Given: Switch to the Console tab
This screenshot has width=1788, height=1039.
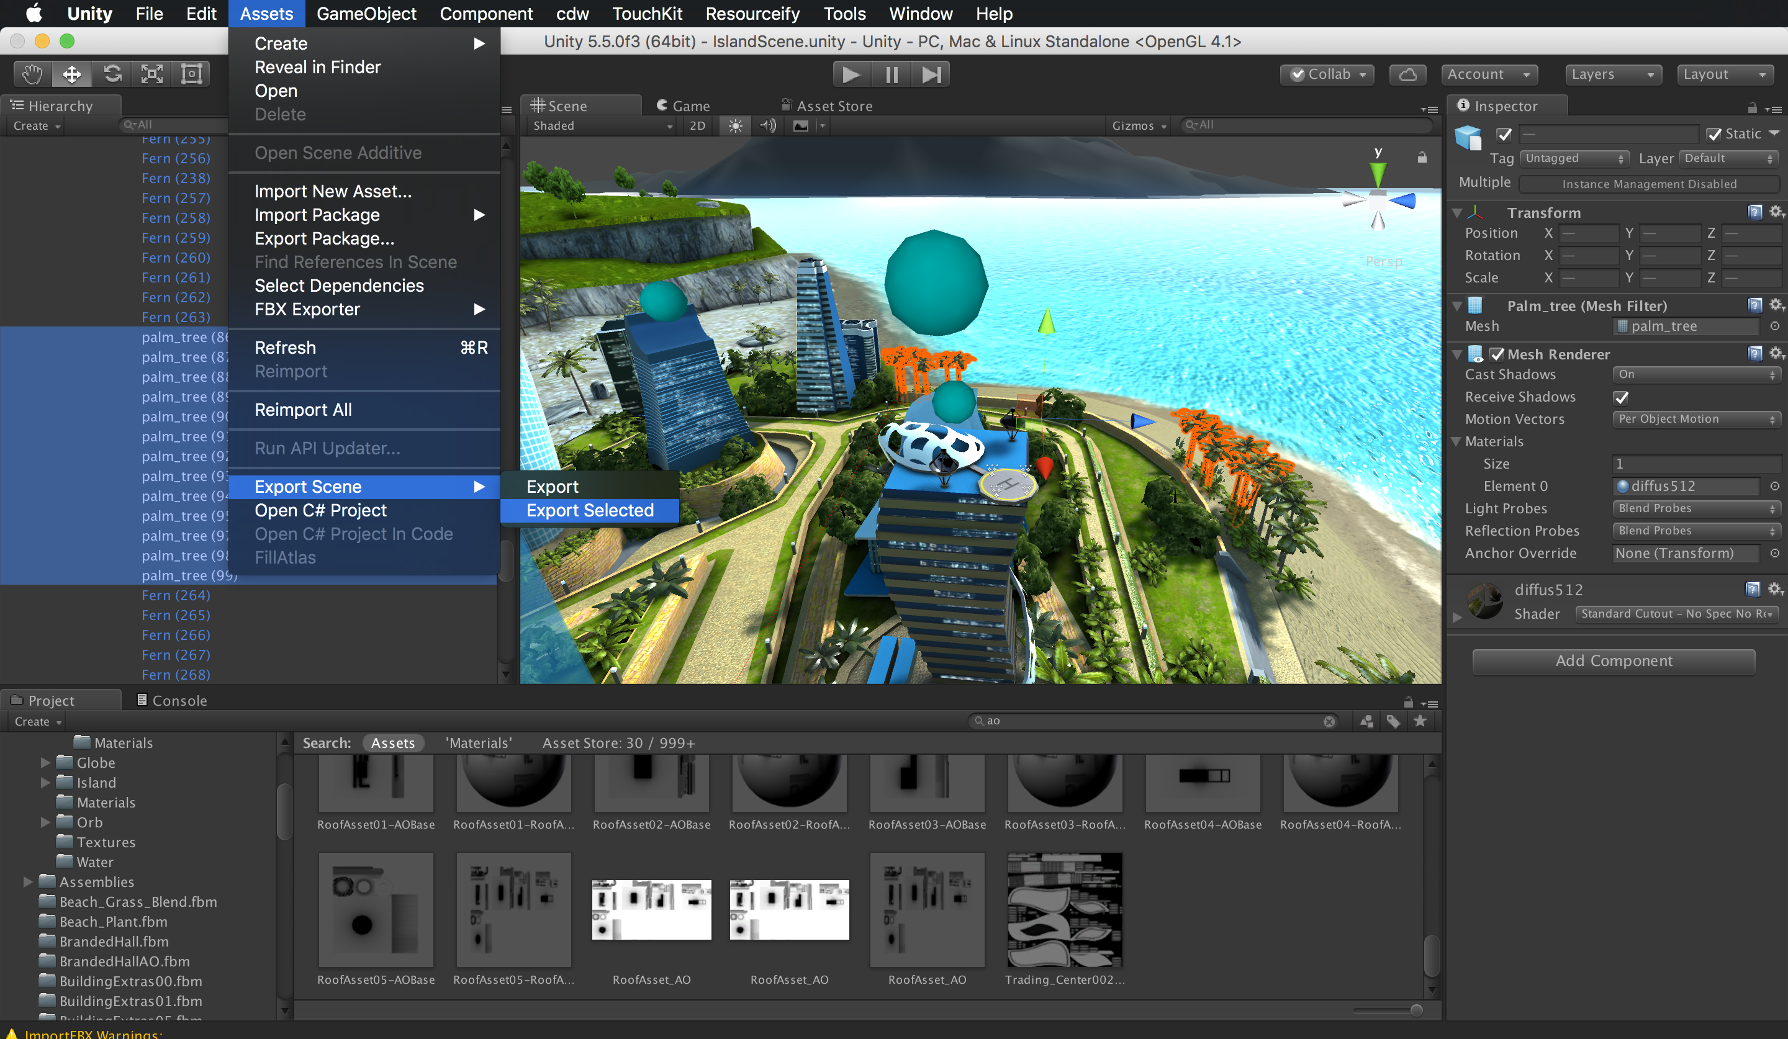Looking at the screenshot, I should click(172, 701).
